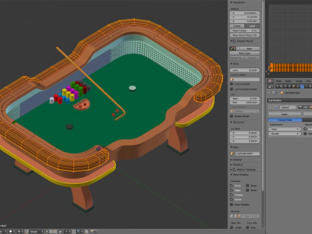Enable the Bevel overlay checkbox
Image resolution: width=312 pixels, height=234 pixels.
(248, 190)
